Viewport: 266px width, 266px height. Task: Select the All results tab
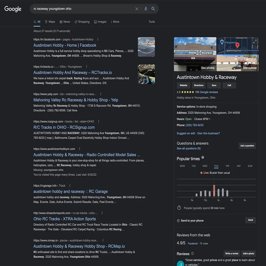click(x=37, y=22)
